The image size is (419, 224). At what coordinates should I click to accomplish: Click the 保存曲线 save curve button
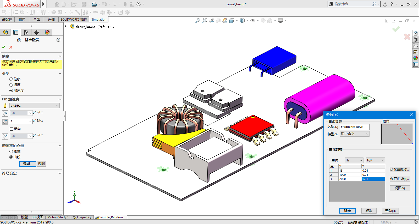point(400,179)
